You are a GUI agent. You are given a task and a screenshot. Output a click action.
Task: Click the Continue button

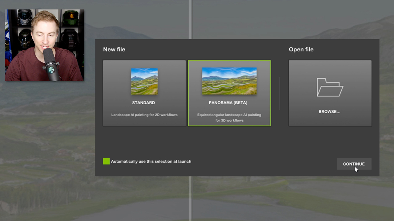coord(354,164)
